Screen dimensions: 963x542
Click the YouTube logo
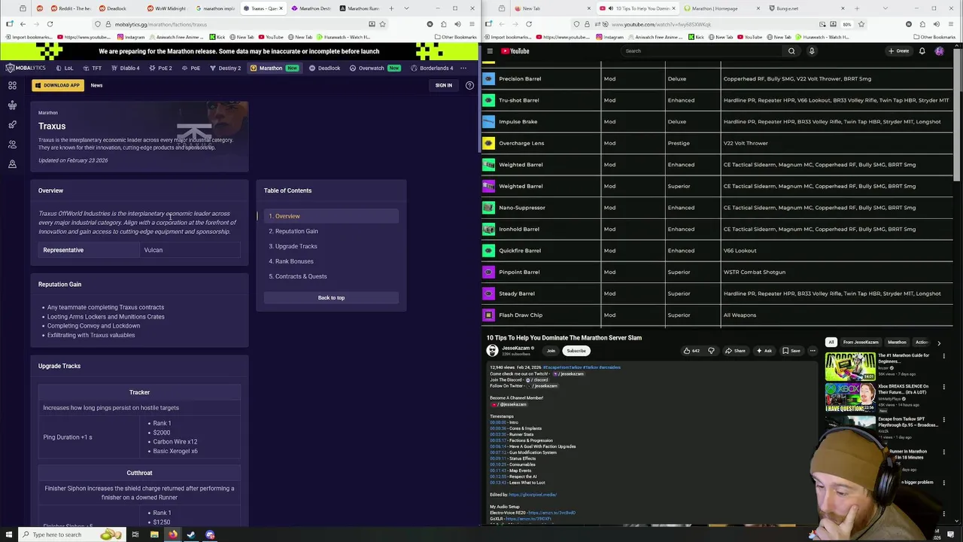(x=515, y=51)
